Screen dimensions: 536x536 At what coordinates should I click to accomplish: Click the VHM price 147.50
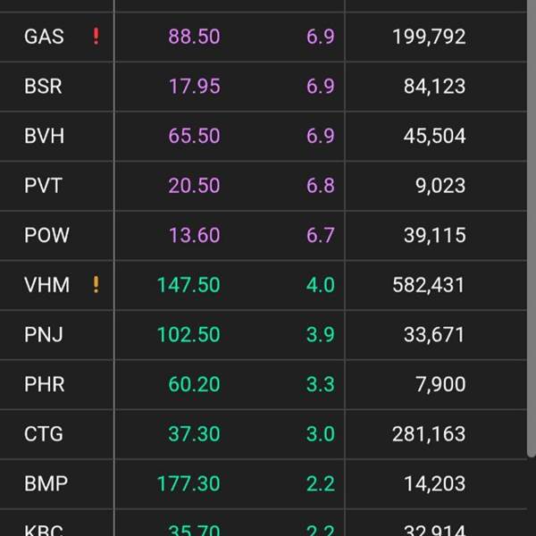point(188,285)
